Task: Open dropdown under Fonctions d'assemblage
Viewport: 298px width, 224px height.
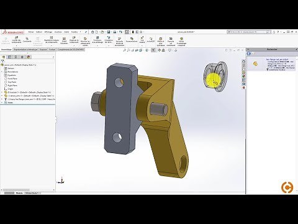Action: point(97,45)
